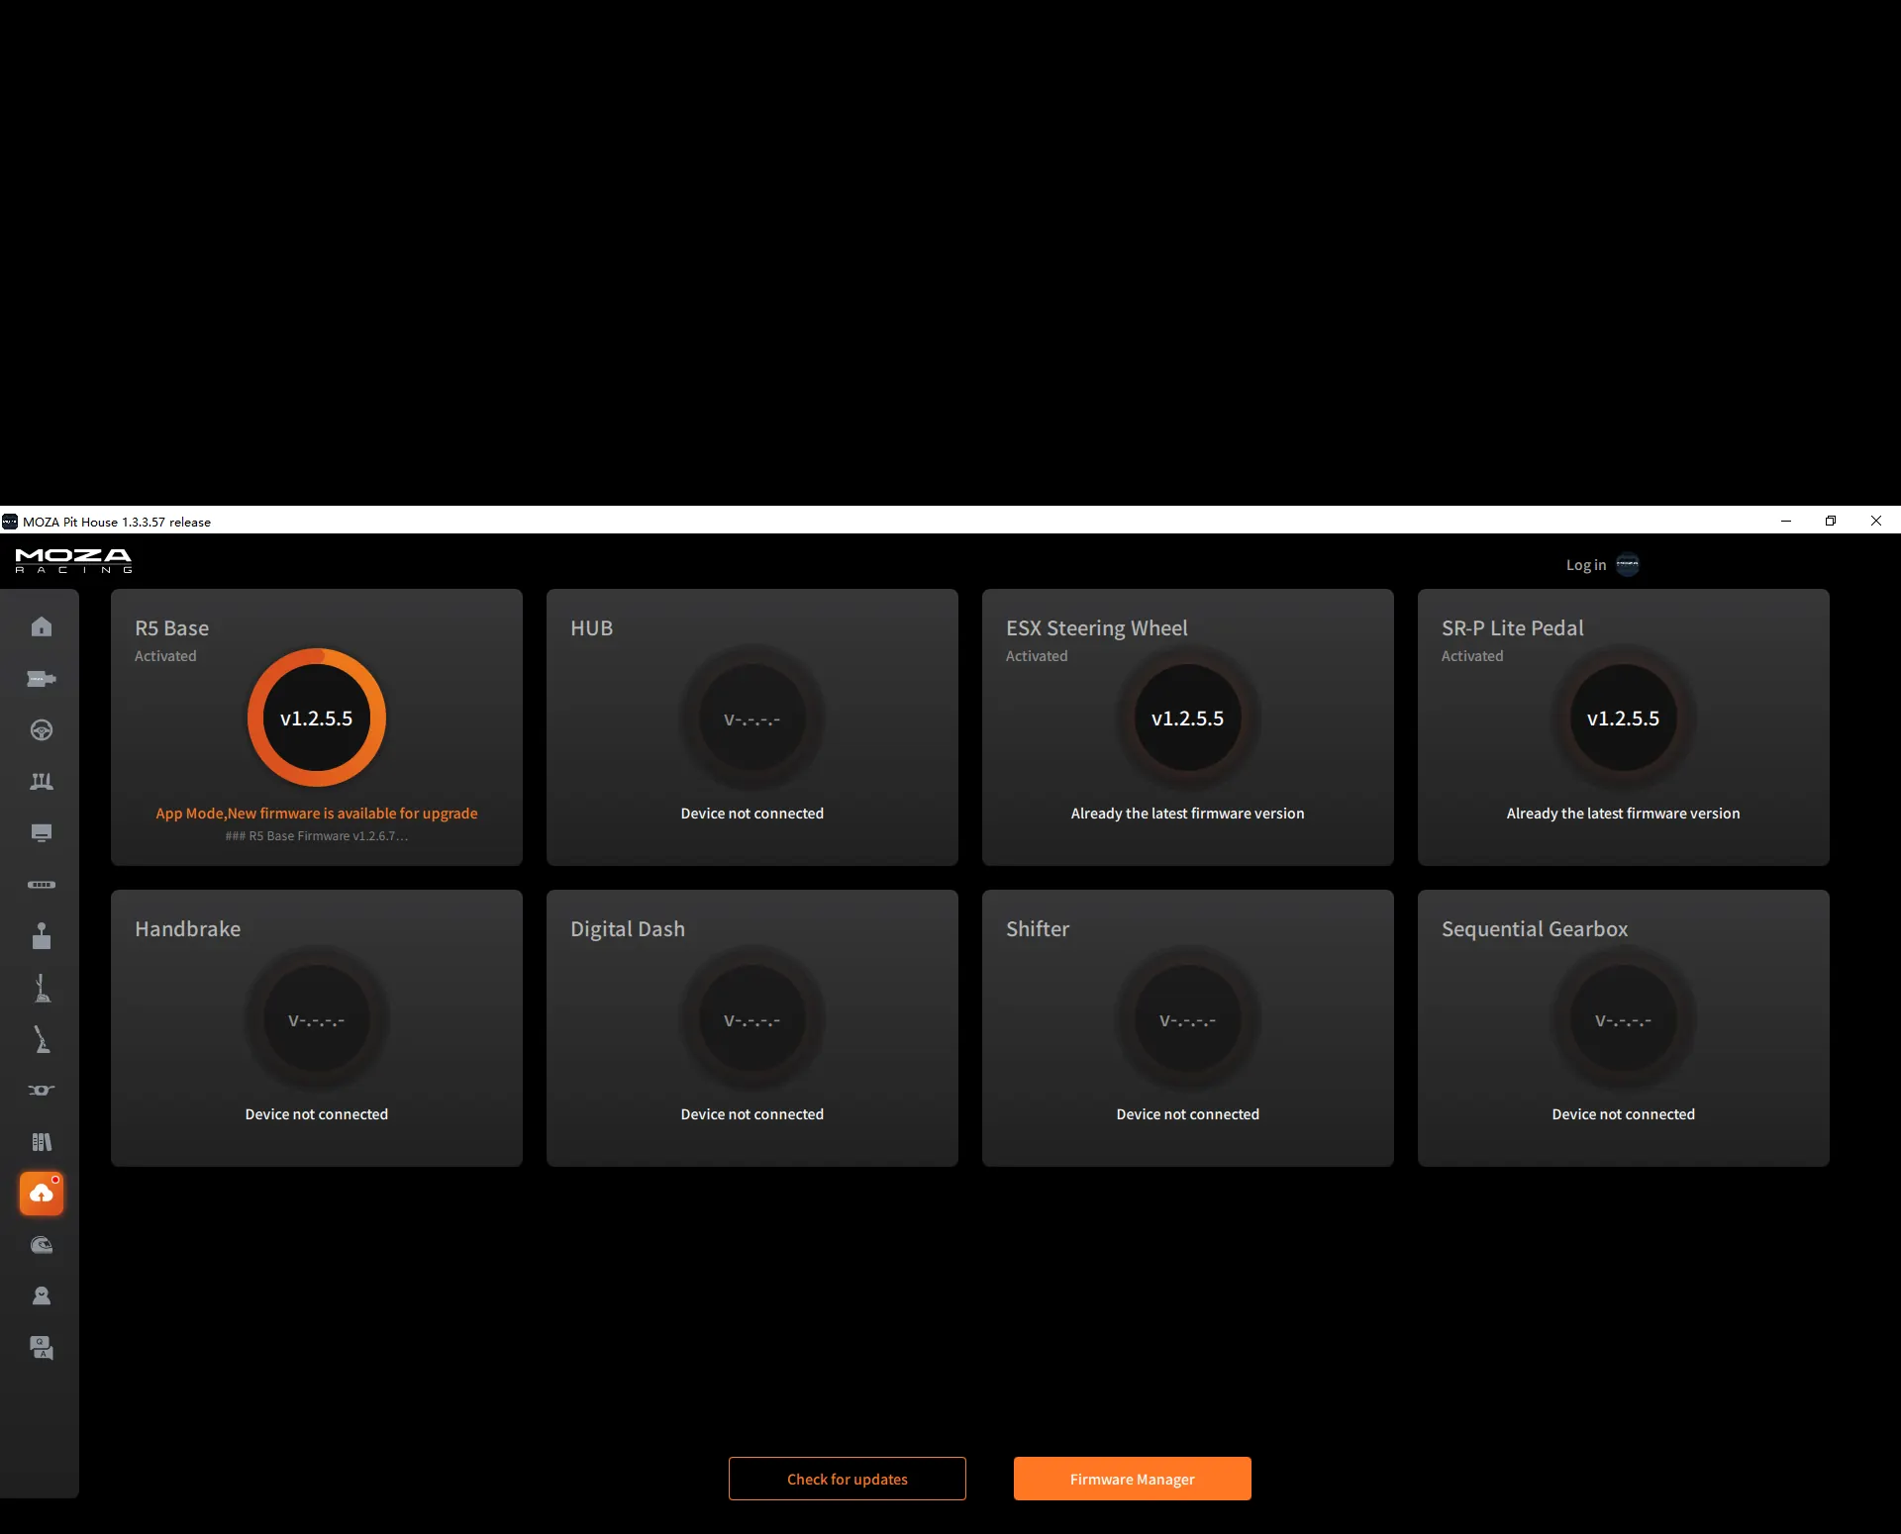Screen dimensions: 1901x1534
Task: Click the SR-P Lite Pedal card title
Action: click(x=1513, y=628)
